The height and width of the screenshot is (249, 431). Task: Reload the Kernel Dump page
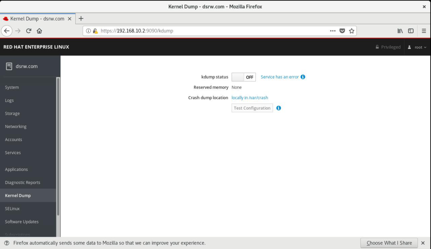pyautogui.click(x=29, y=31)
